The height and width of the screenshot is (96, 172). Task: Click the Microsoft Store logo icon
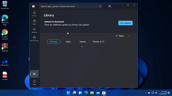pos(33,6)
